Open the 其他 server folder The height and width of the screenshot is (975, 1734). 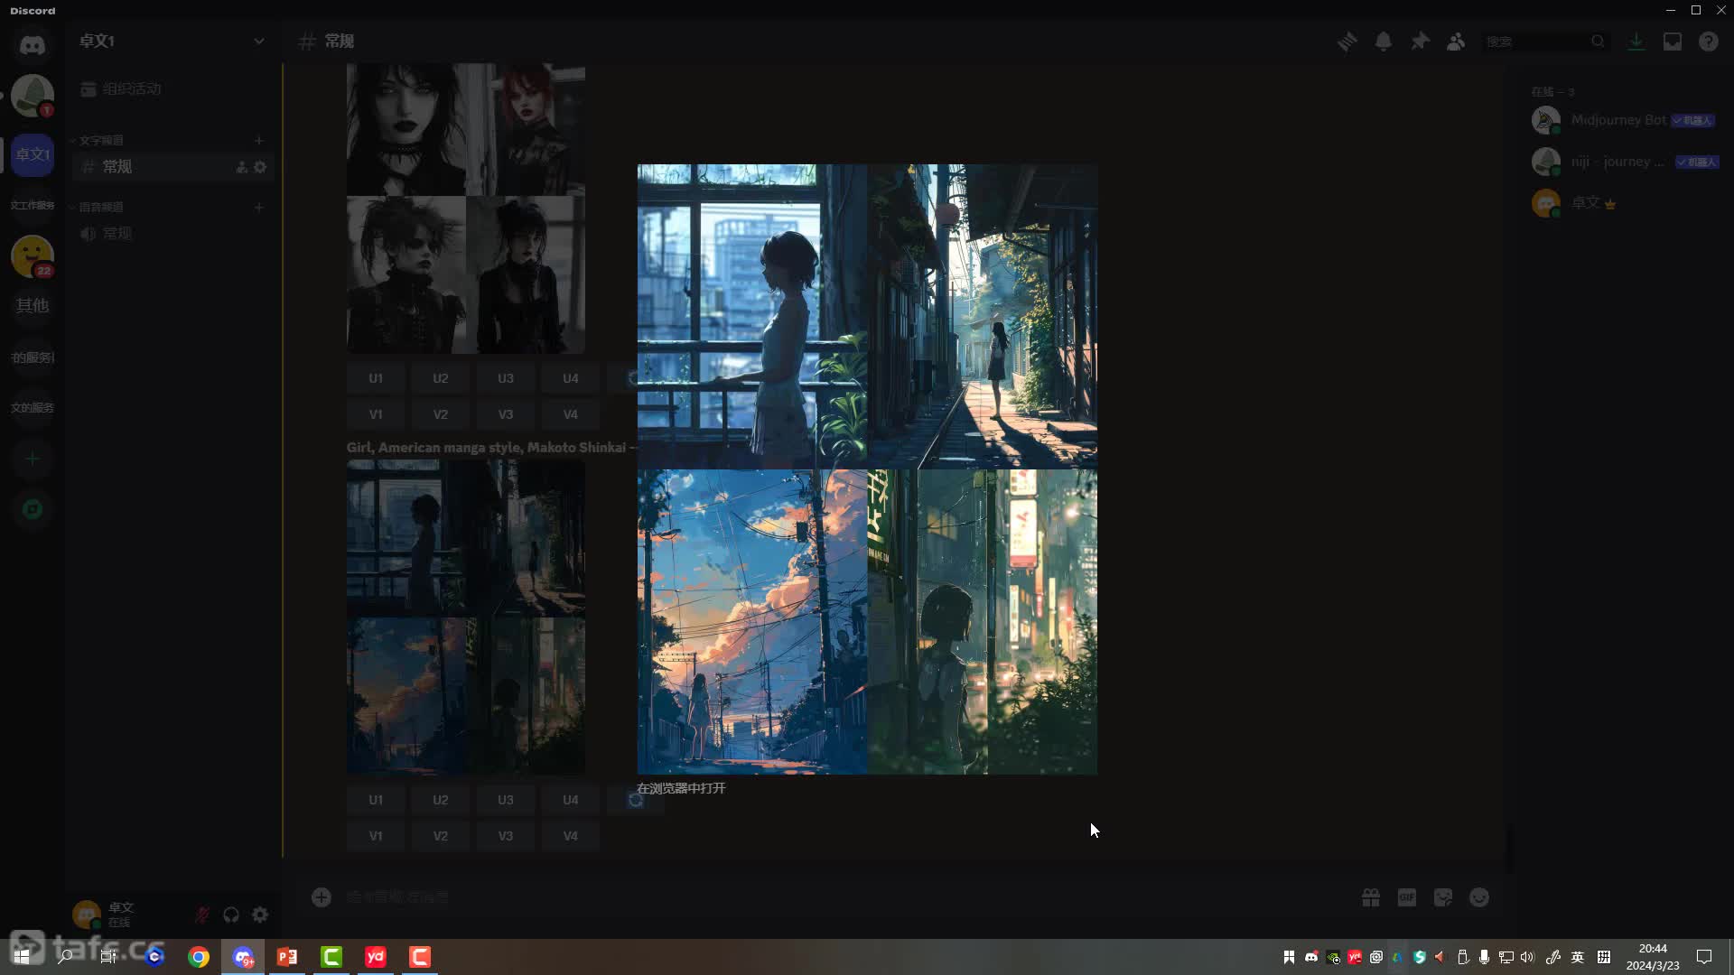33,306
